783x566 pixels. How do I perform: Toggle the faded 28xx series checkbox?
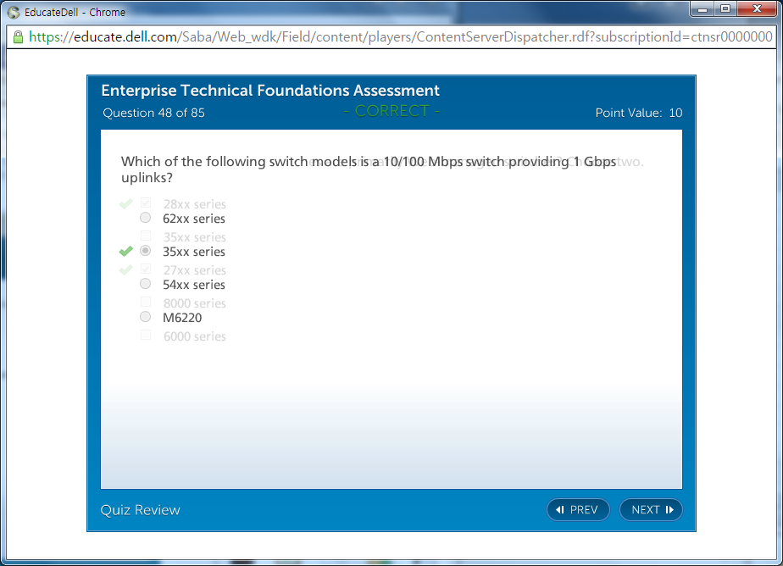pyautogui.click(x=146, y=203)
